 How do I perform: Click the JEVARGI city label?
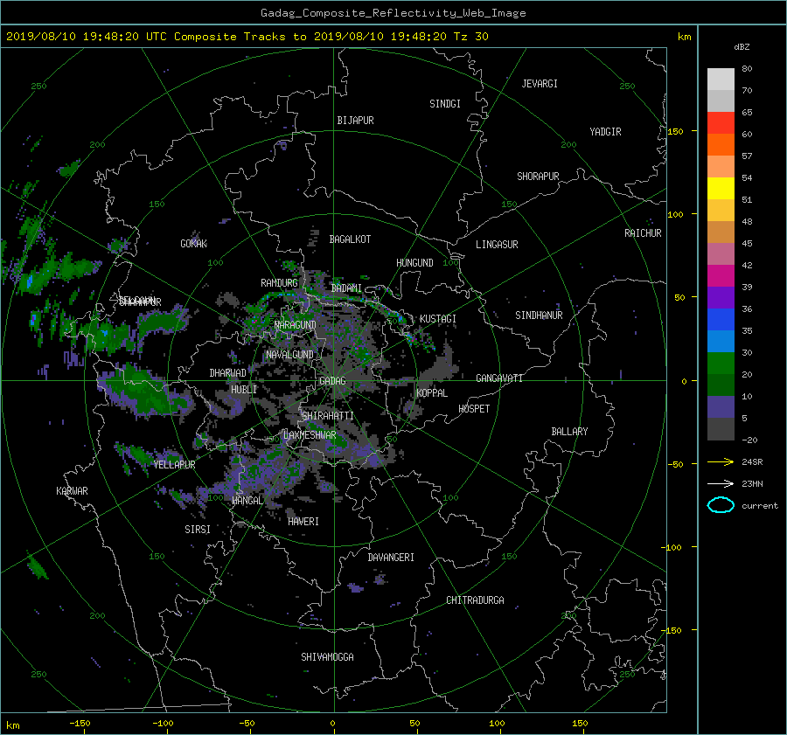pos(540,84)
